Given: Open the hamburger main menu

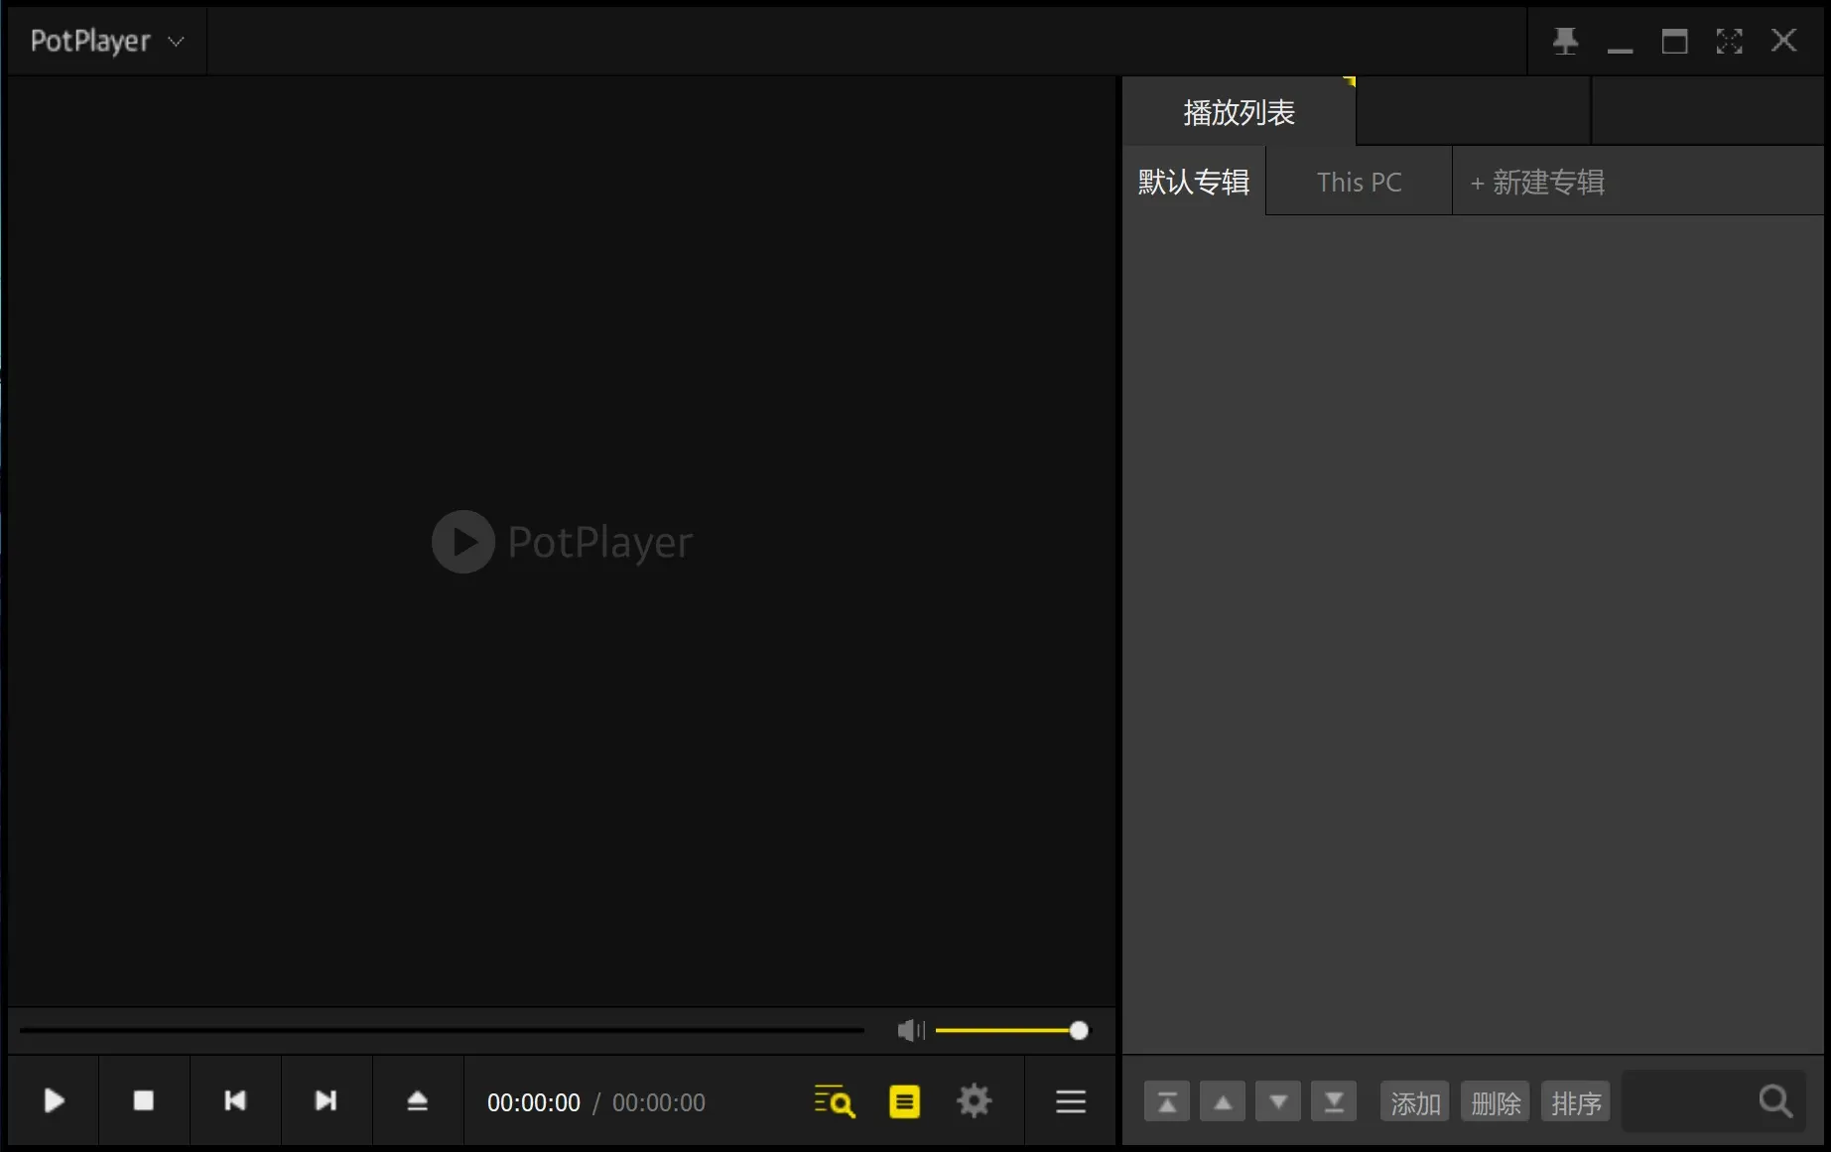Looking at the screenshot, I should click(x=1071, y=1101).
